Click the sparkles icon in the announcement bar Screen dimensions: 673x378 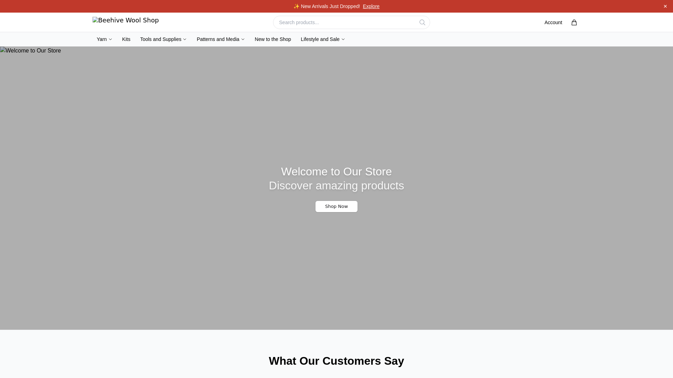(296, 6)
